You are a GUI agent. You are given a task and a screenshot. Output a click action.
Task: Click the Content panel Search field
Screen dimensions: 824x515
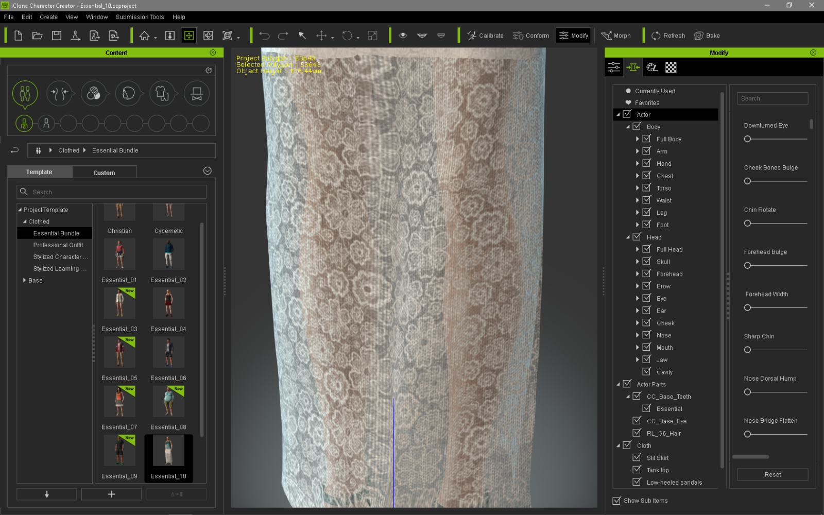tap(111, 192)
